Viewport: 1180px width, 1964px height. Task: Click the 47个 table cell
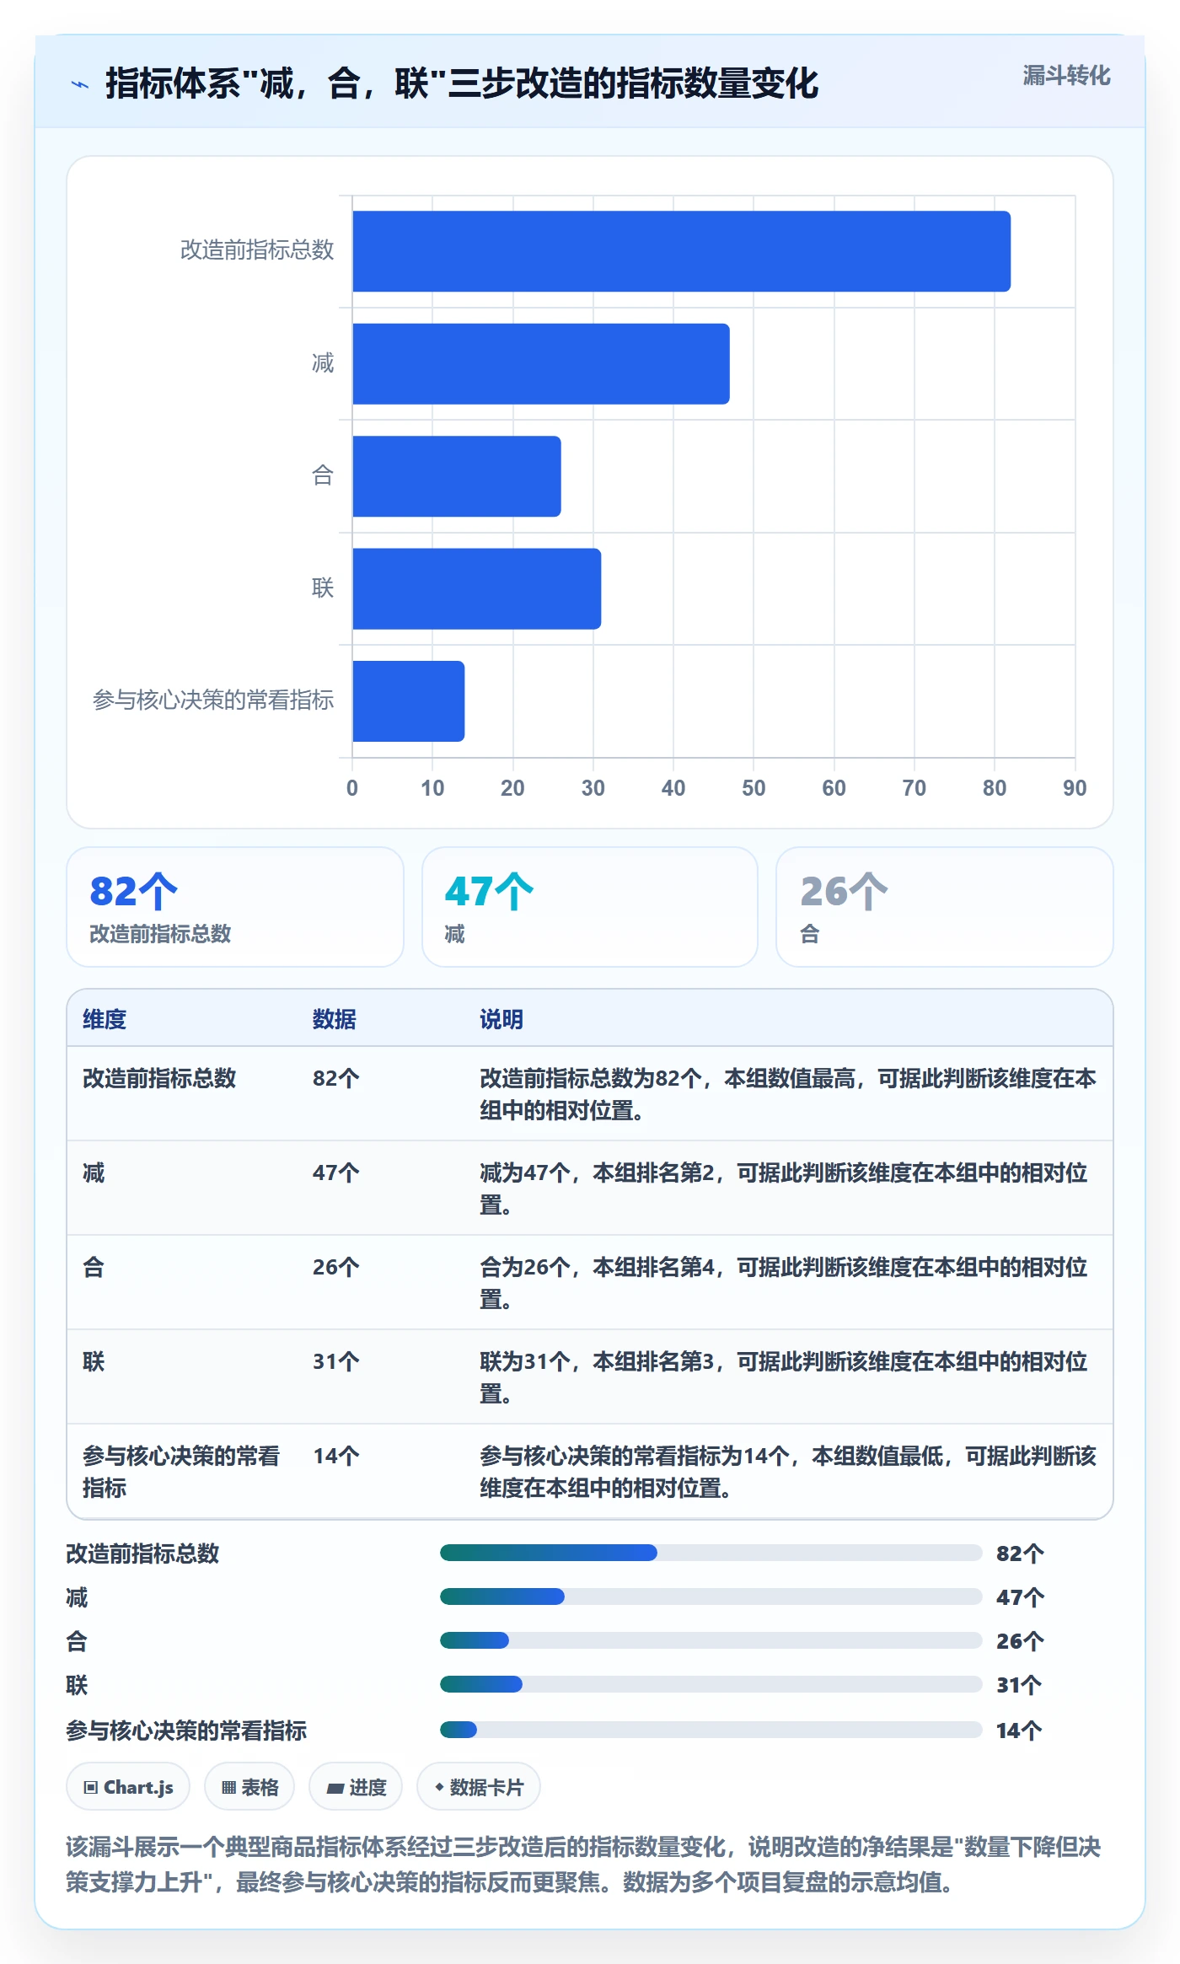336,1172
